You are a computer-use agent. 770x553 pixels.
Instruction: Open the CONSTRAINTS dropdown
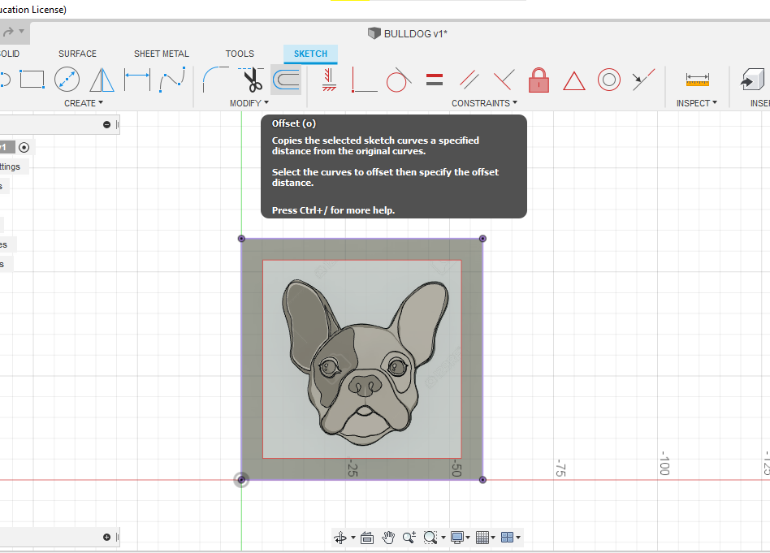[x=484, y=102]
